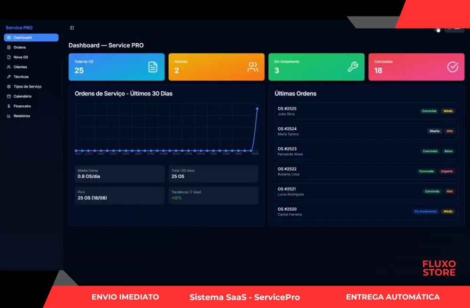
Task: Click the Tipos de Serviço gear icon
Action: tap(9, 87)
